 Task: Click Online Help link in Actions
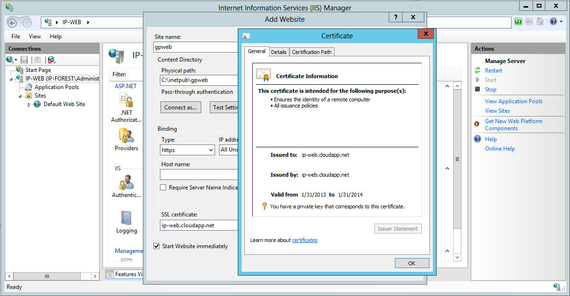tap(500, 149)
